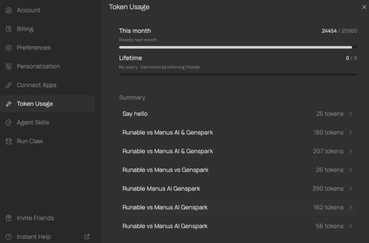Screen dimensions: 369x243
Task: Click the Token Usage panel title
Action: coord(129,7)
